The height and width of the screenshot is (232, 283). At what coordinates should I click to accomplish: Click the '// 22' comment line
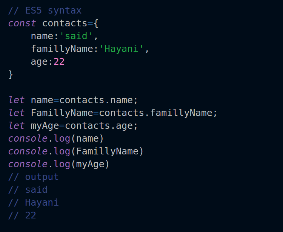(22, 215)
